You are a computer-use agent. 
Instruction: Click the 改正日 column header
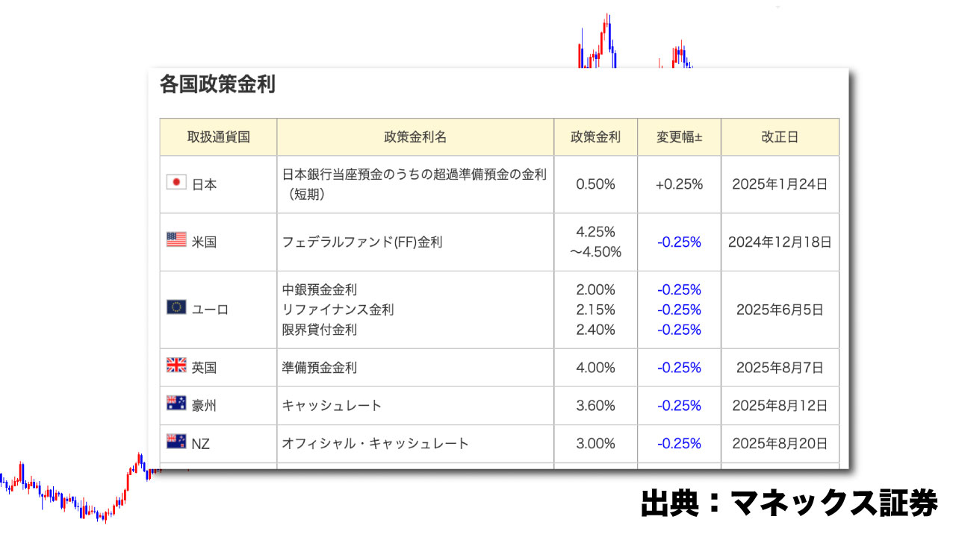780,137
